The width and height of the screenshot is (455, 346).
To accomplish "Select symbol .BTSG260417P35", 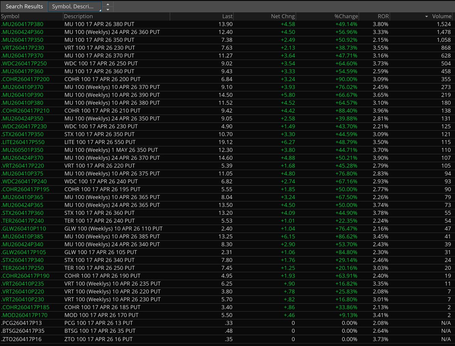I will (23, 331).
